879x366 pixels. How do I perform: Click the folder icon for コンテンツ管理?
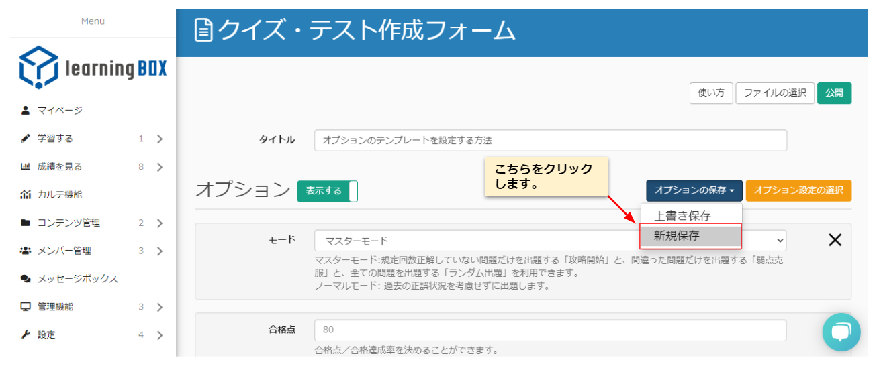(x=26, y=223)
